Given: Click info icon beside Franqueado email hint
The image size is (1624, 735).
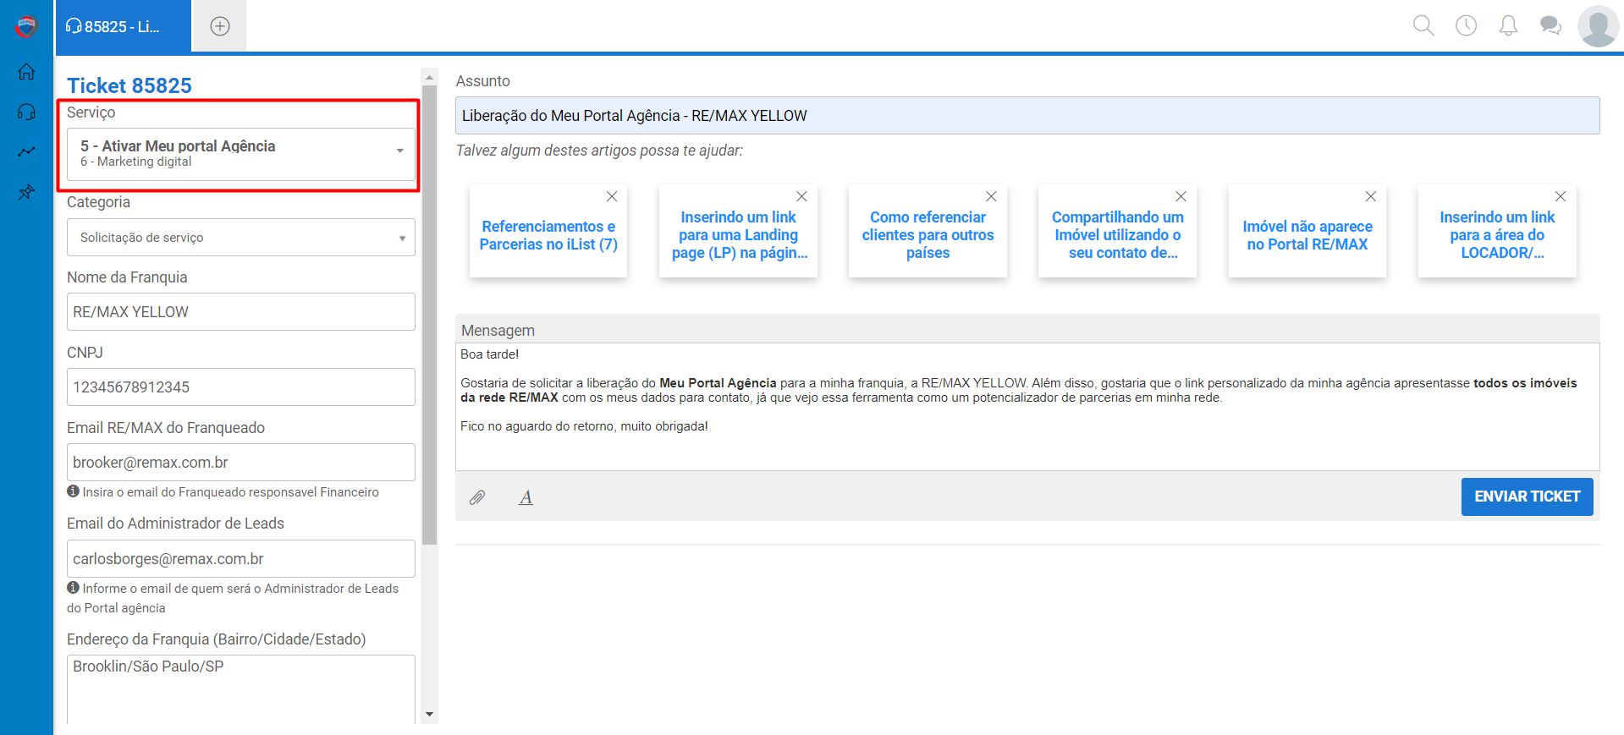Looking at the screenshot, I should click(73, 491).
